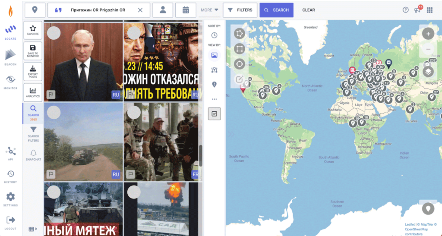Click the CLEAR button
The height and width of the screenshot is (236, 442).
coord(308,10)
